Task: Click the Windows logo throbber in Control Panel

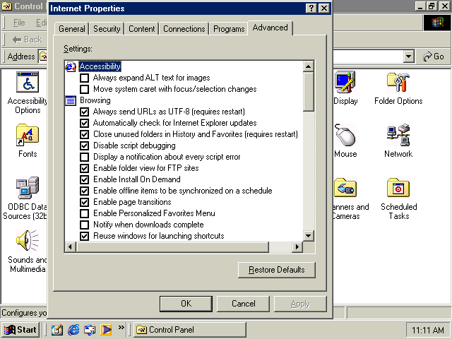Action: click(436, 23)
